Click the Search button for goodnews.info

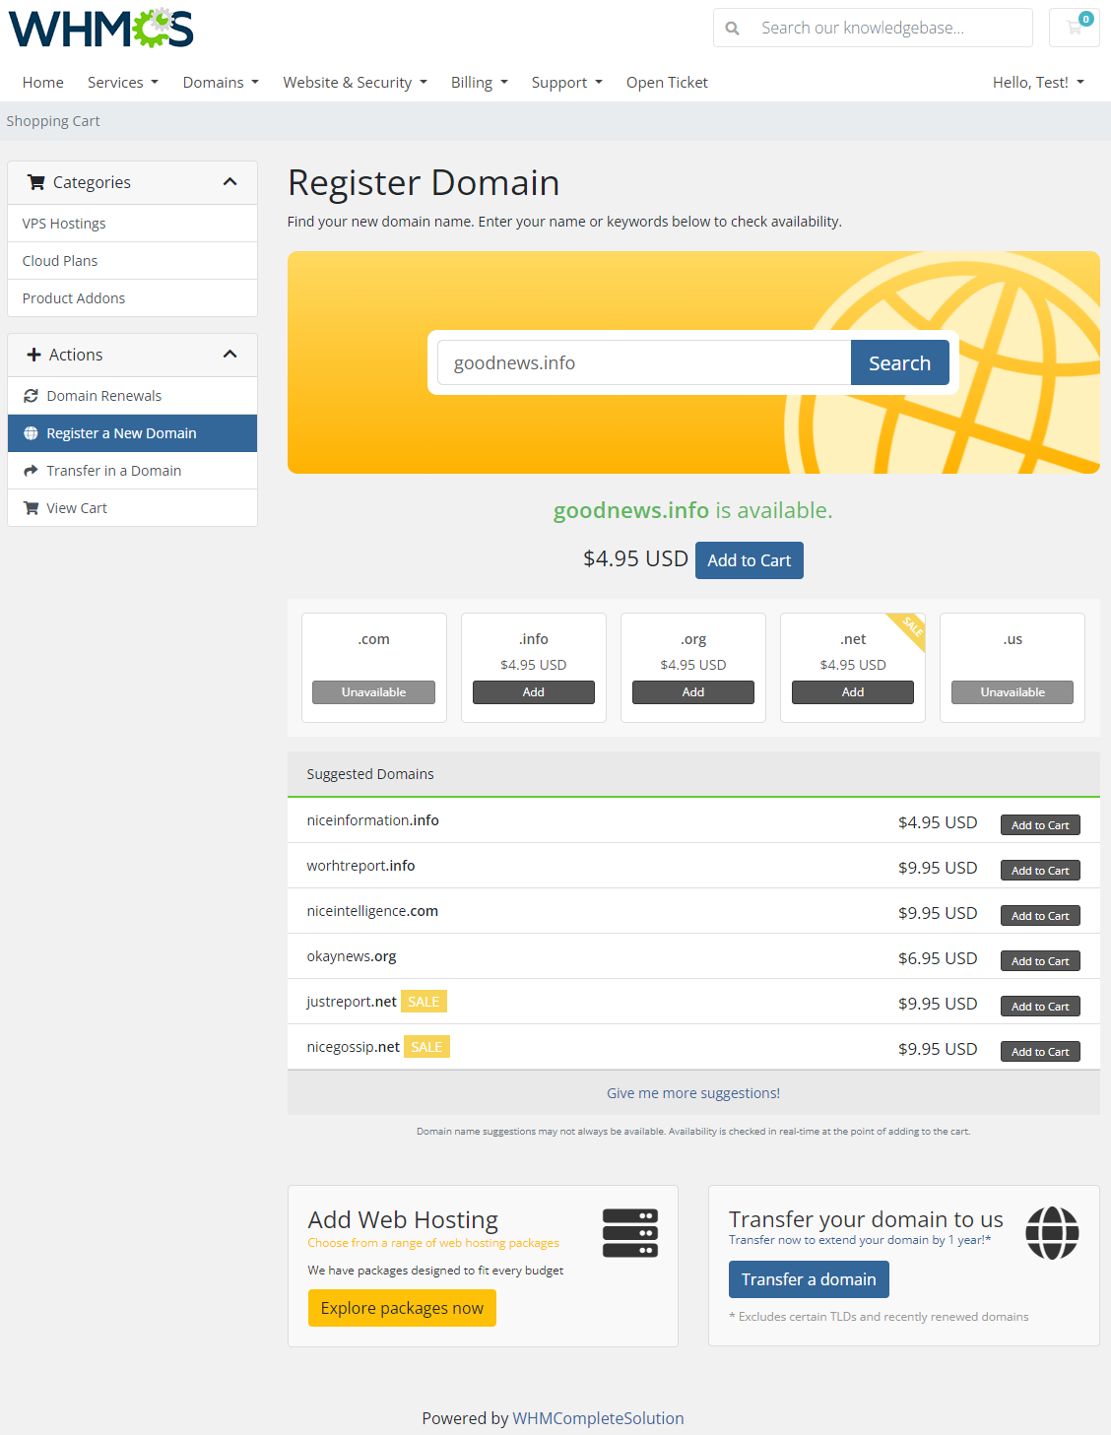899,362
